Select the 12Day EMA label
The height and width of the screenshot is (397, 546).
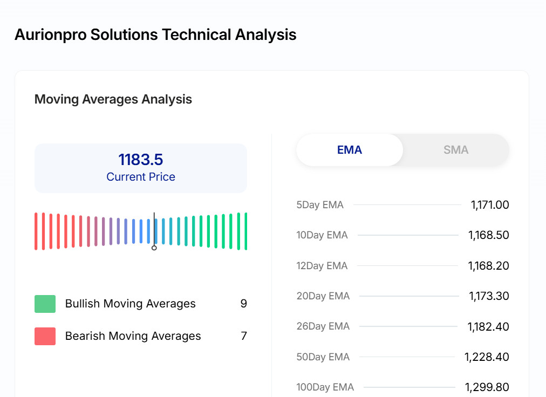click(x=322, y=266)
